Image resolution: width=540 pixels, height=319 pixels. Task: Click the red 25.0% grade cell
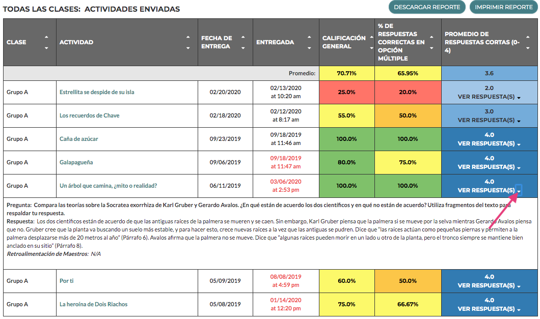click(x=347, y=92)
